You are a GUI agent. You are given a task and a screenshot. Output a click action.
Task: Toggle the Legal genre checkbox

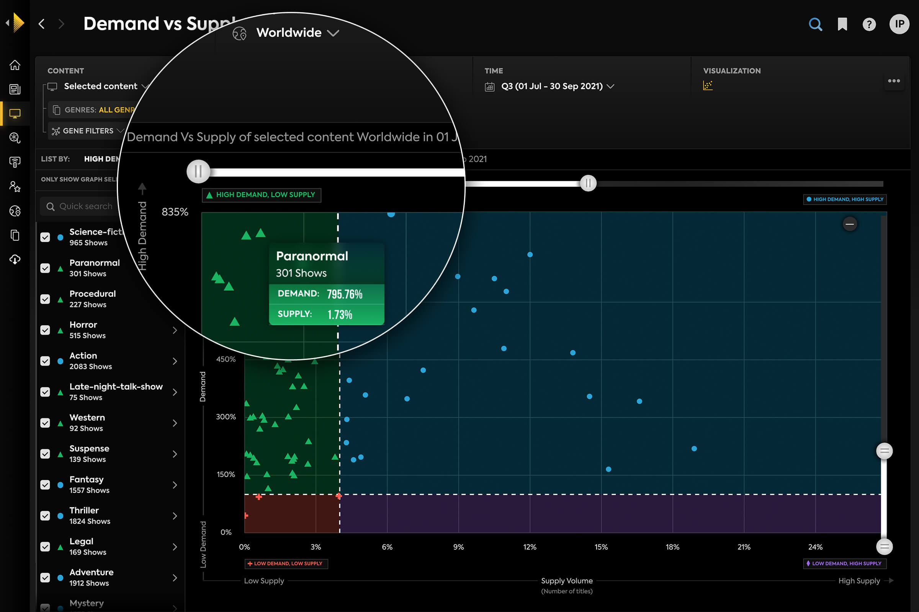click(x=45, y=547)
